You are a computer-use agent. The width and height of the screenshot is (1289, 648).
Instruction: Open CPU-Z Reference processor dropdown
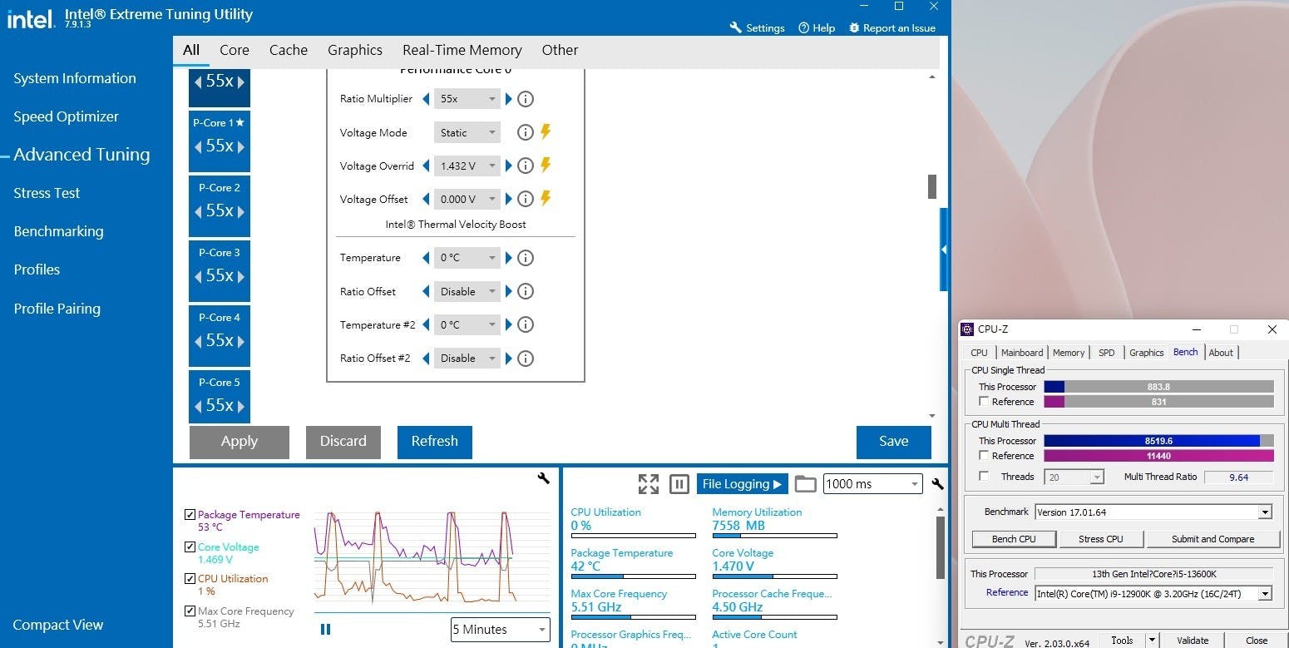[x=1153, y=593]
